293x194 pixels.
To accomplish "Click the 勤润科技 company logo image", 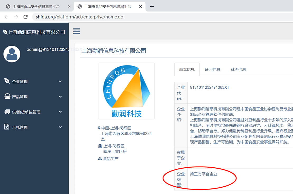I will pos(126,91).
